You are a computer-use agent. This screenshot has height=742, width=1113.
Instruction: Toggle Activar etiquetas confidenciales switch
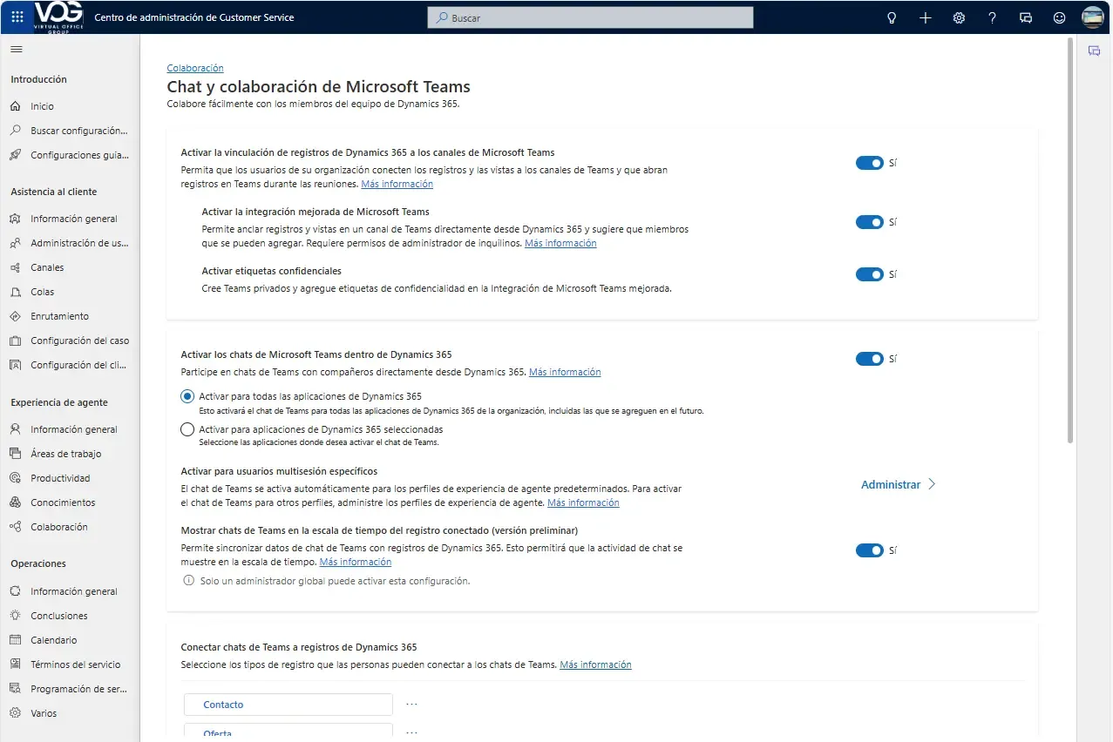(869, 274)
